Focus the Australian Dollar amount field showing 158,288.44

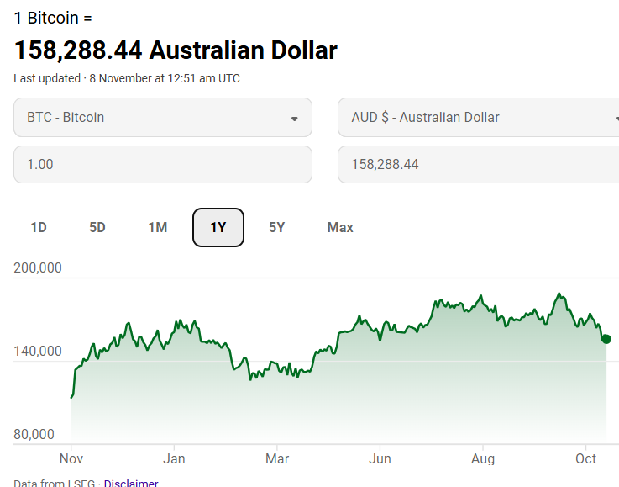point(478,165)
